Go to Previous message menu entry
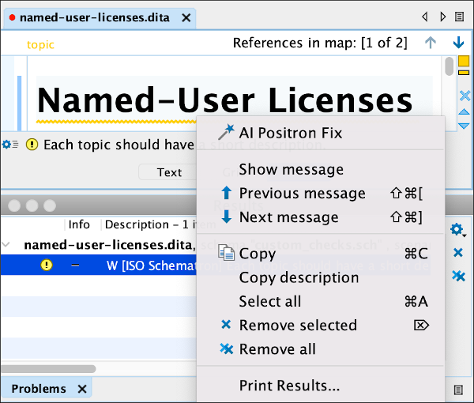The width and height of the screenshot is (474, 403). coord(302,194)
